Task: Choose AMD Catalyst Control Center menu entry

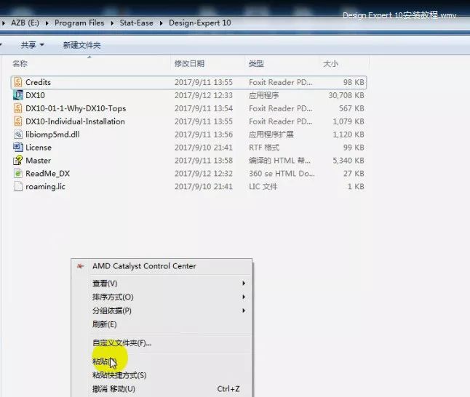Action: (162, 266)
